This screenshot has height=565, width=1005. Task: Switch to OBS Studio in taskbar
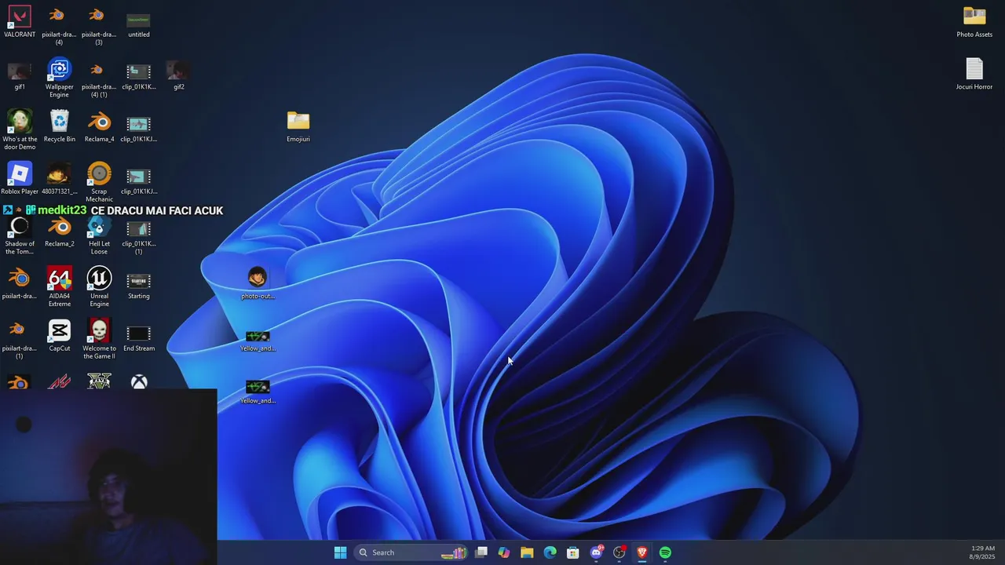[619, 552]
